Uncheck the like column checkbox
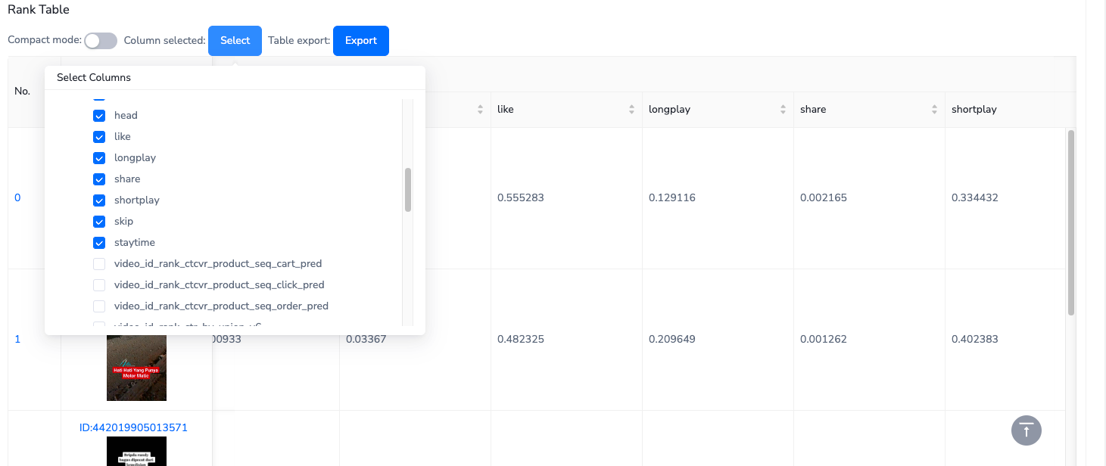 coord(99,137)
